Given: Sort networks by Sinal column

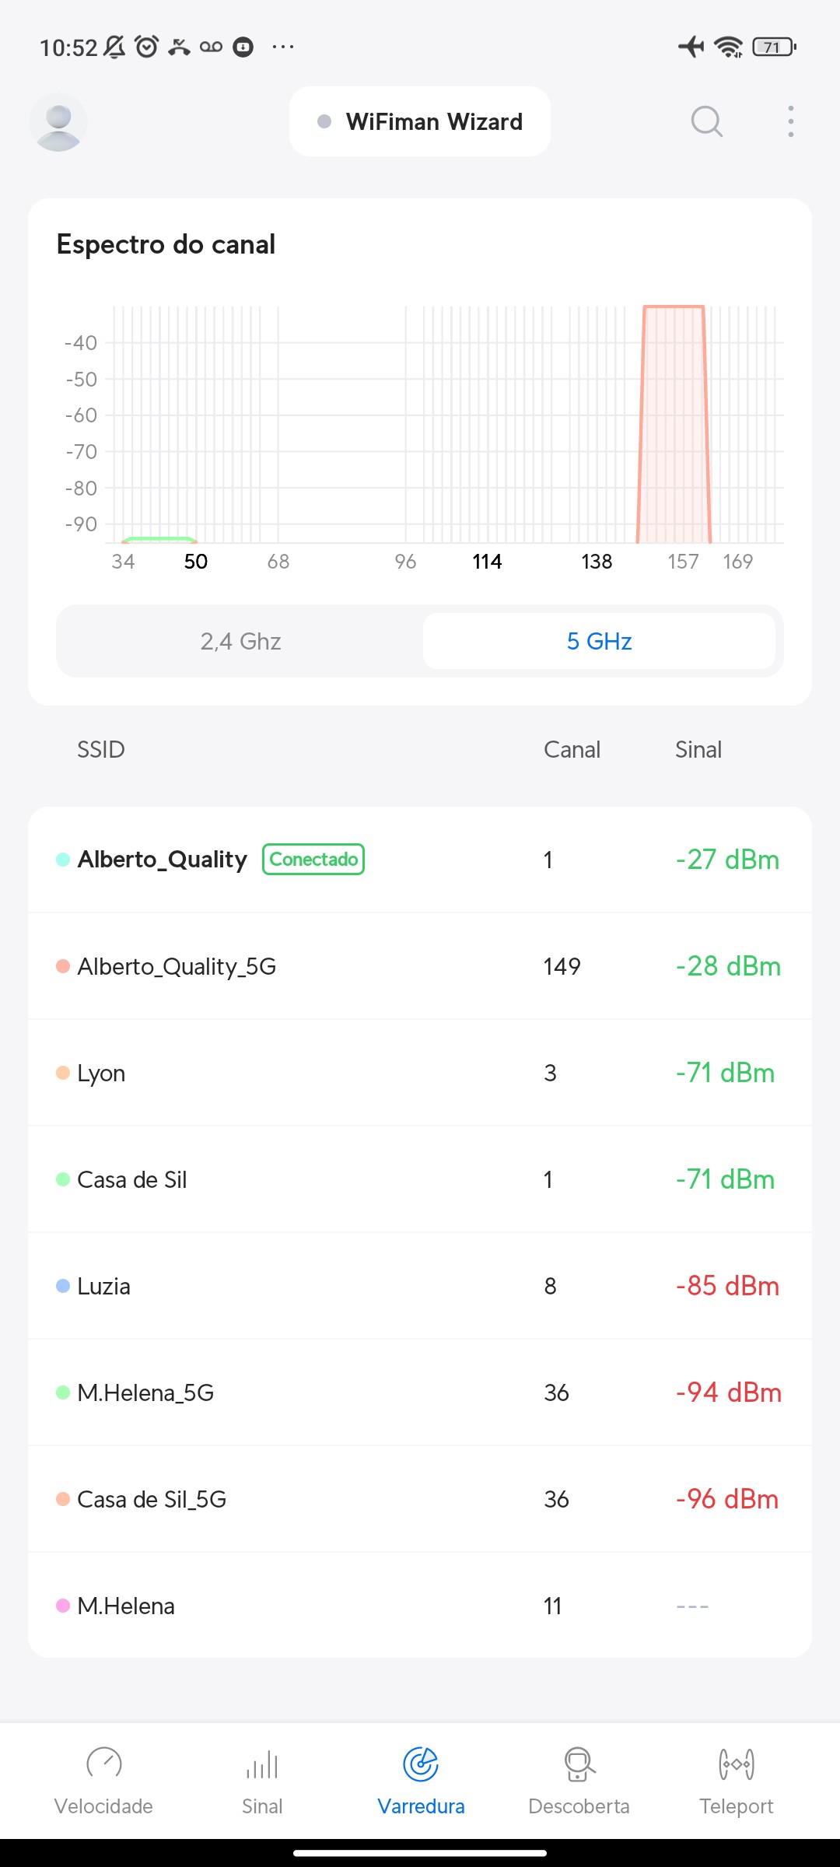Looking at the screenshot, I should pos(698,749).
